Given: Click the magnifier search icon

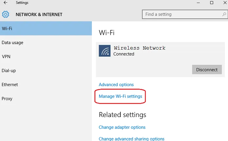Looking at the screenshot, I should click(224, 14).
